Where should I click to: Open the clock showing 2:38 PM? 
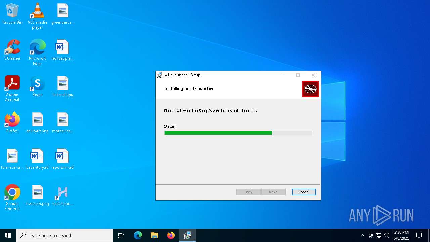coord(401,235)
